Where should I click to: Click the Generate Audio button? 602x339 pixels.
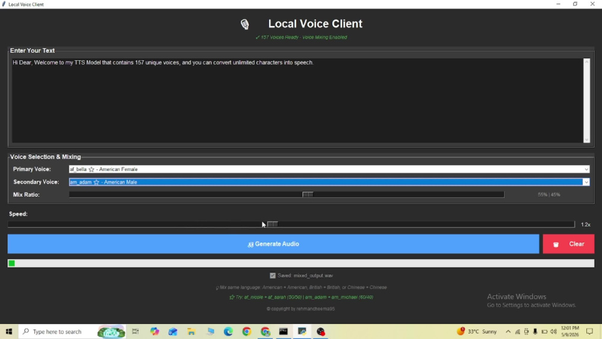273,244
